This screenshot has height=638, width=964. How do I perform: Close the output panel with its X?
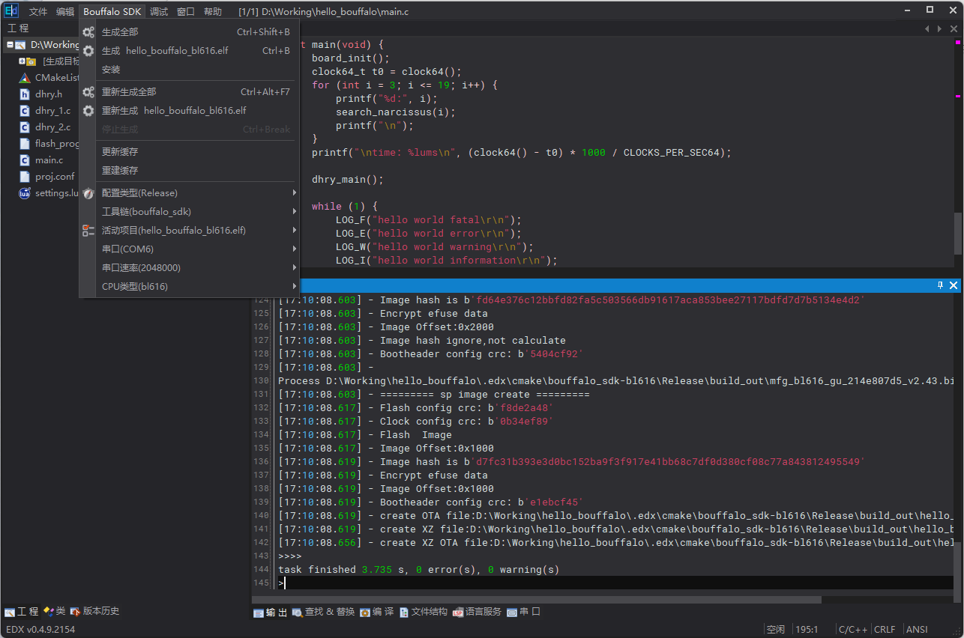(x=954, y=285)
